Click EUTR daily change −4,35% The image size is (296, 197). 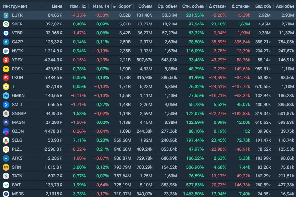[x=78, y=15]
